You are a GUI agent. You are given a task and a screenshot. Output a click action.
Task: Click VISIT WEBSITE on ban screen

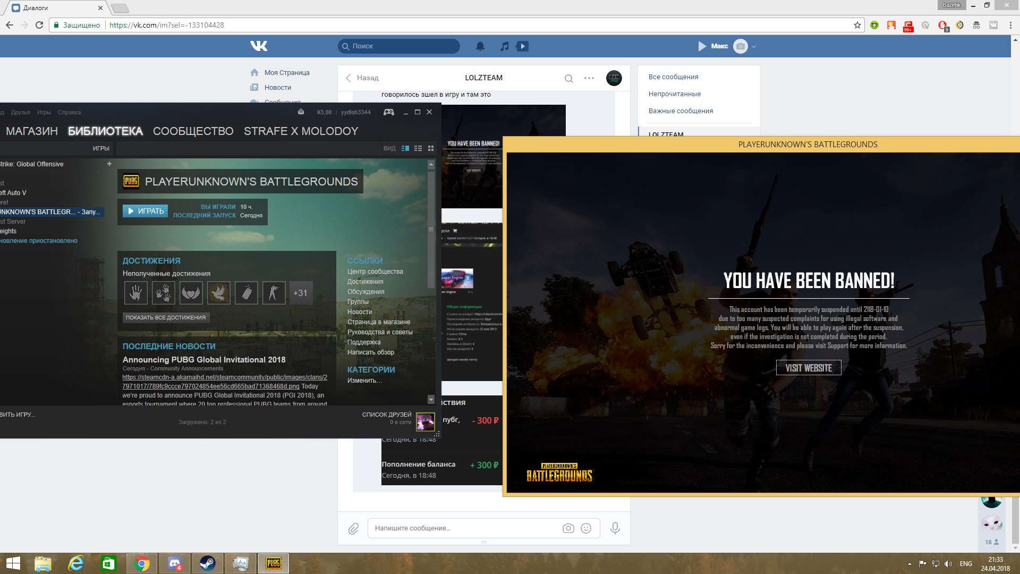pos(809,368)
